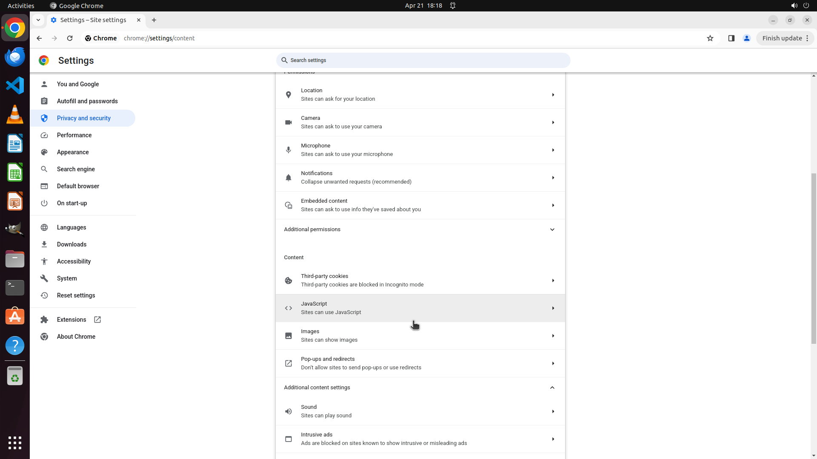Collapse Additional content settings section
817x459 pixels.
click(552, 388)
